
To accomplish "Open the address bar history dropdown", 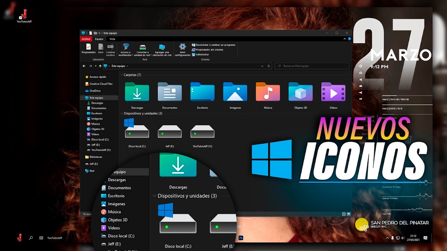I will pyautogui.click(x=262, y=66).
